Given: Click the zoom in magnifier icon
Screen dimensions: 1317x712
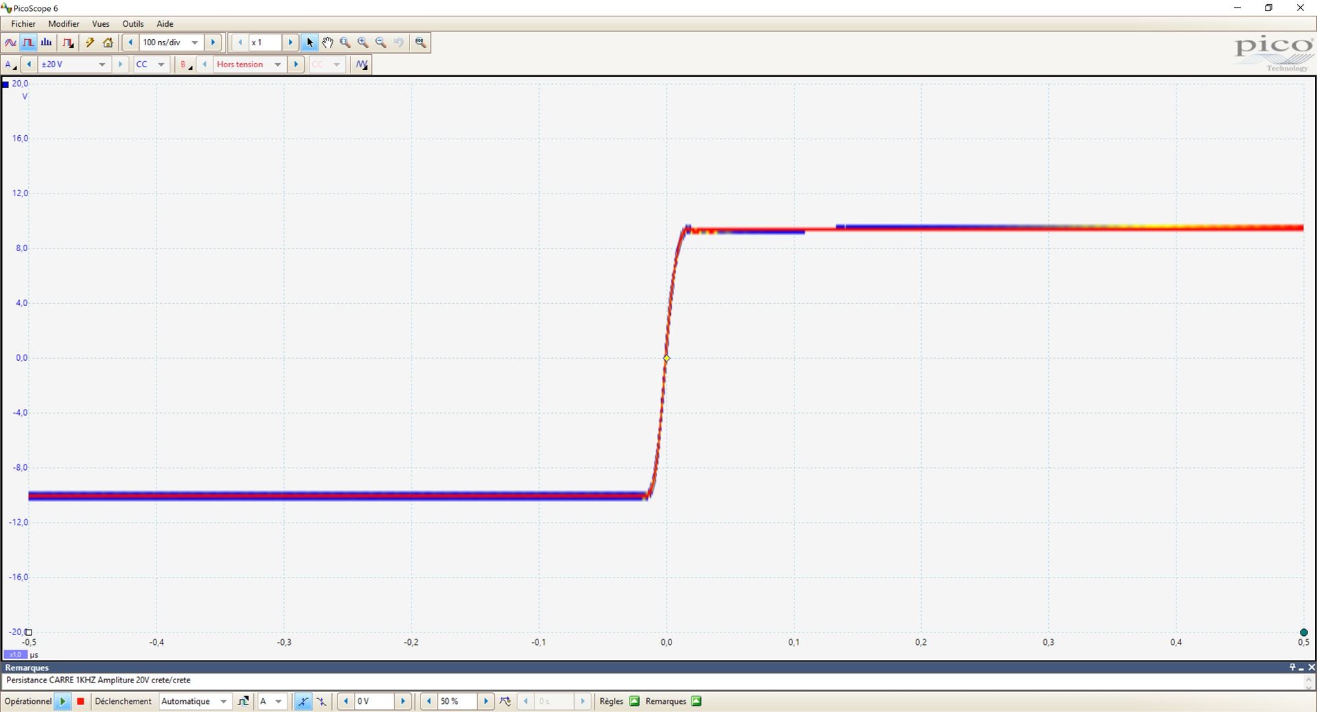Looking at the screenshot, I should (x=364, y=43).
